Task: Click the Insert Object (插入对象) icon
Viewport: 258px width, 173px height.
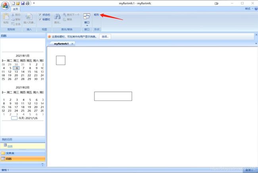Action: coord(29,17)
